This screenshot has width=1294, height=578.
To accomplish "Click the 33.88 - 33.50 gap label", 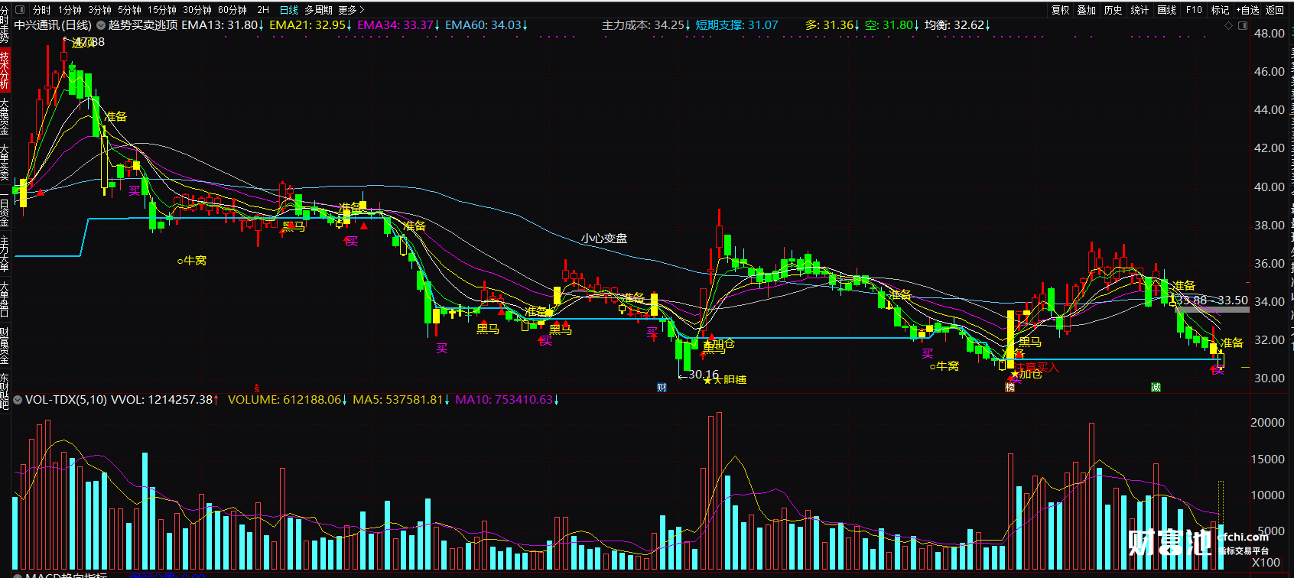I will [x=1212, y=300].
